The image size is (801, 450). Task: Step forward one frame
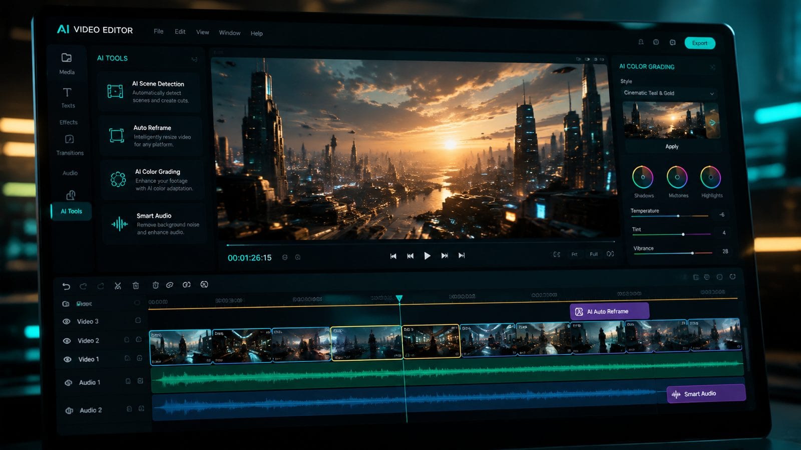tap(445, 255)
